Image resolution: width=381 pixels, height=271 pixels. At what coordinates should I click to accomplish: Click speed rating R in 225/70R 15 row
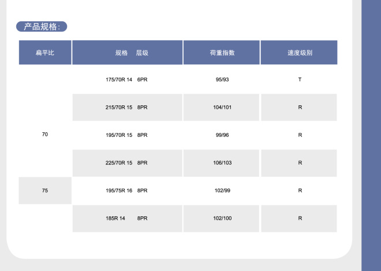pyautogui.click(x=299, y=163)
